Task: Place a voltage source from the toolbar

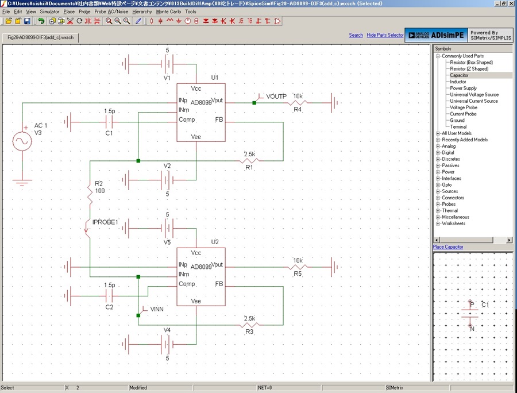Action: 188,21
